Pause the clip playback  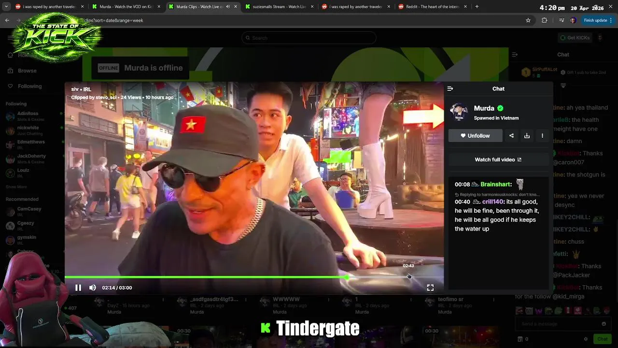point(78,288)
